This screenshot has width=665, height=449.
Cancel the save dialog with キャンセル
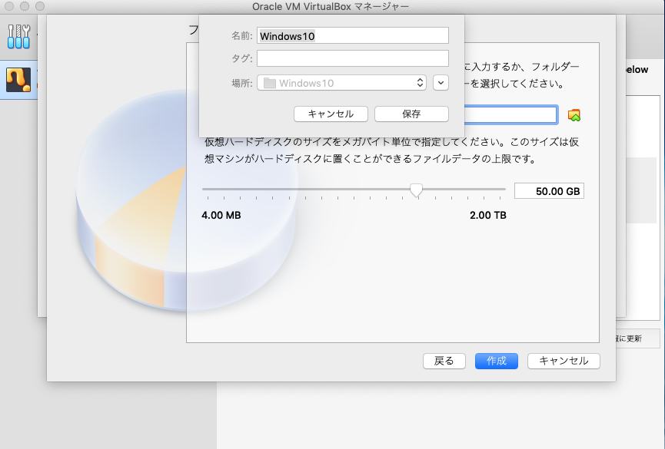[x=331, y=114]
